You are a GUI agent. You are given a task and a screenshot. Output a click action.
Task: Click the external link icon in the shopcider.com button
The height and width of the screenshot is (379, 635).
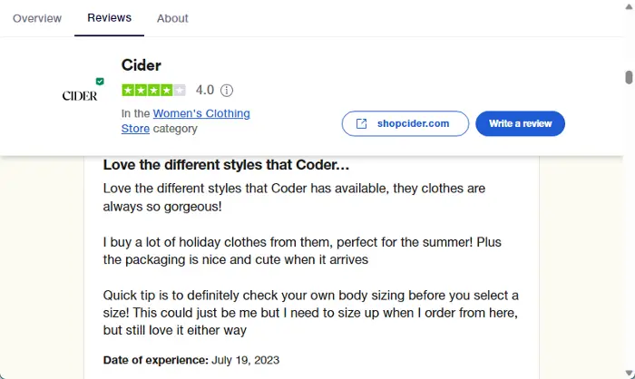click(x=361, y=123)
